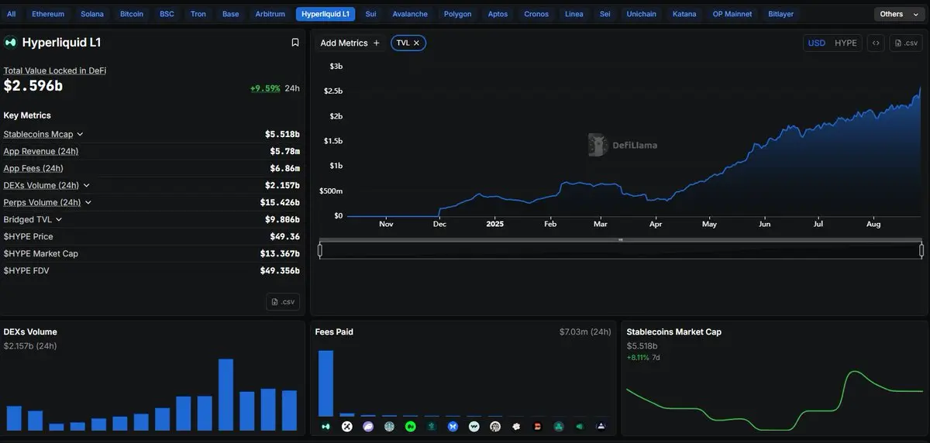Click the App Fees (24h) label
Viewport: 930px width, 443px height.
33,169
